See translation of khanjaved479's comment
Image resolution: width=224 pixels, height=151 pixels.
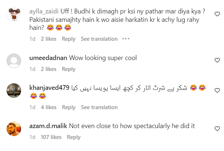[x=99, y=107]
